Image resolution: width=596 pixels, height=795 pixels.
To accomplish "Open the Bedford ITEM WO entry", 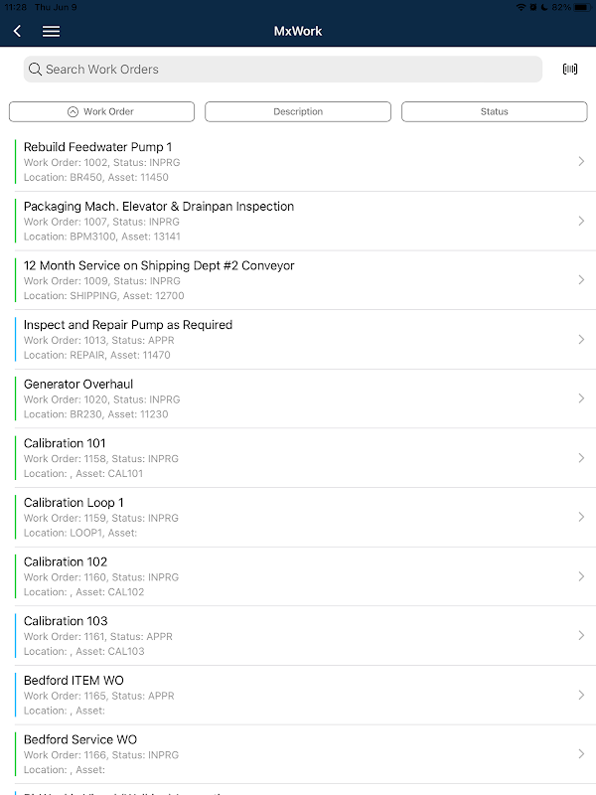I will pos(305,695).
